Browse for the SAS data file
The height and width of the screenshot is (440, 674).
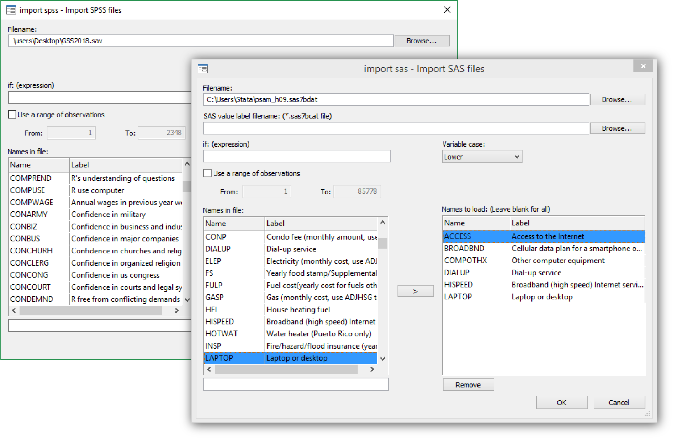tap(617, 99)
